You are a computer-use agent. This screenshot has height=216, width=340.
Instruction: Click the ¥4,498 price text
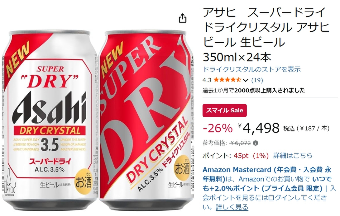pos(259,128)
